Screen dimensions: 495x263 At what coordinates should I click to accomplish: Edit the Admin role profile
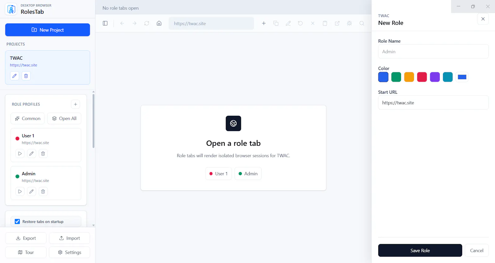(x=32, y=192)
